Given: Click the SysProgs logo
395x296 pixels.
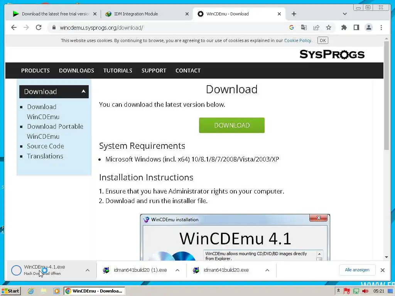Looking at the screenshot, I should click(332, 54).
